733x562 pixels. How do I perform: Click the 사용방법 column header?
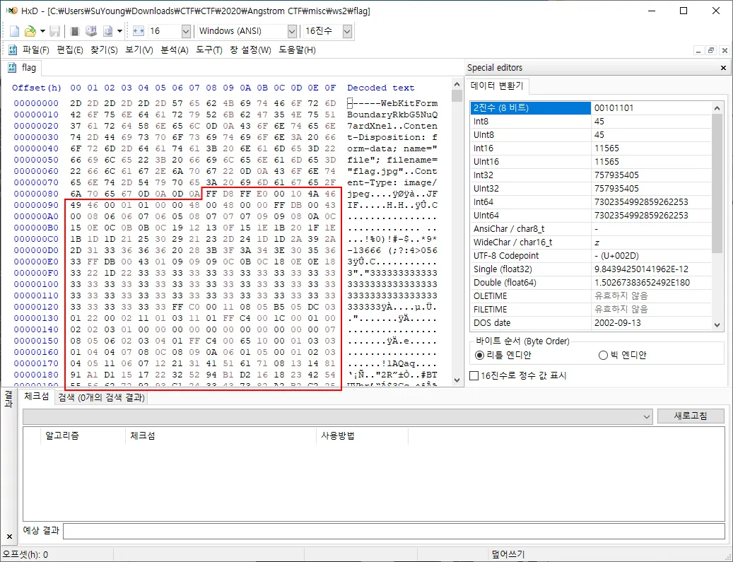pos(338,435)
